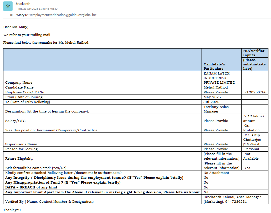Click the (Please substantiate here) header cell
Screen dimensions: 271x213
[x=254, y=64]
